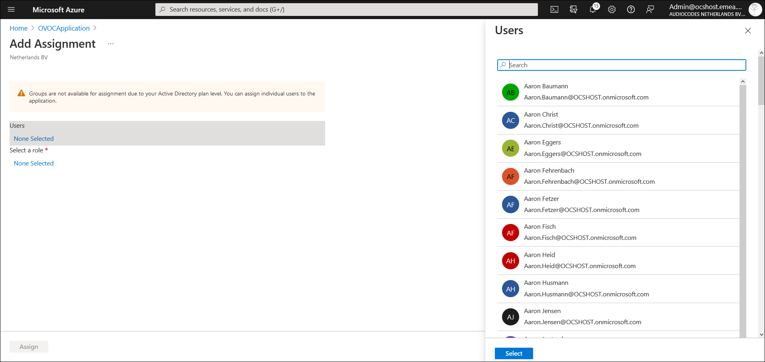The height and width of the screenshot is (362, 765).
Task: Open the notifications bell
Action: click(x=592, y=10)
